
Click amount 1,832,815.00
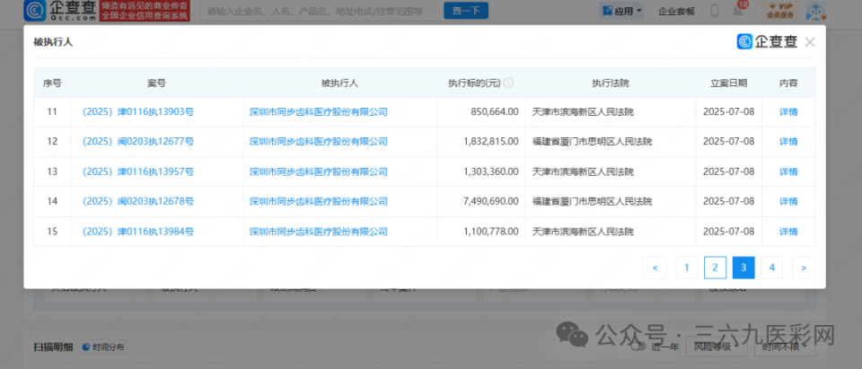click(491, 141)
